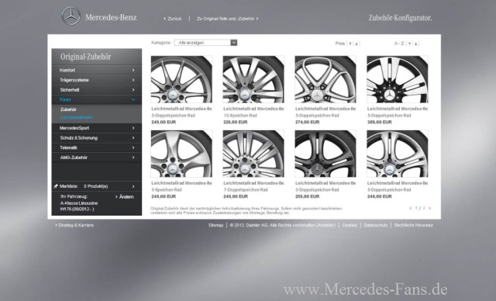Open the Kategorie dropdown
The width and height of the screenshot is (496, 301).
(205, 43)
